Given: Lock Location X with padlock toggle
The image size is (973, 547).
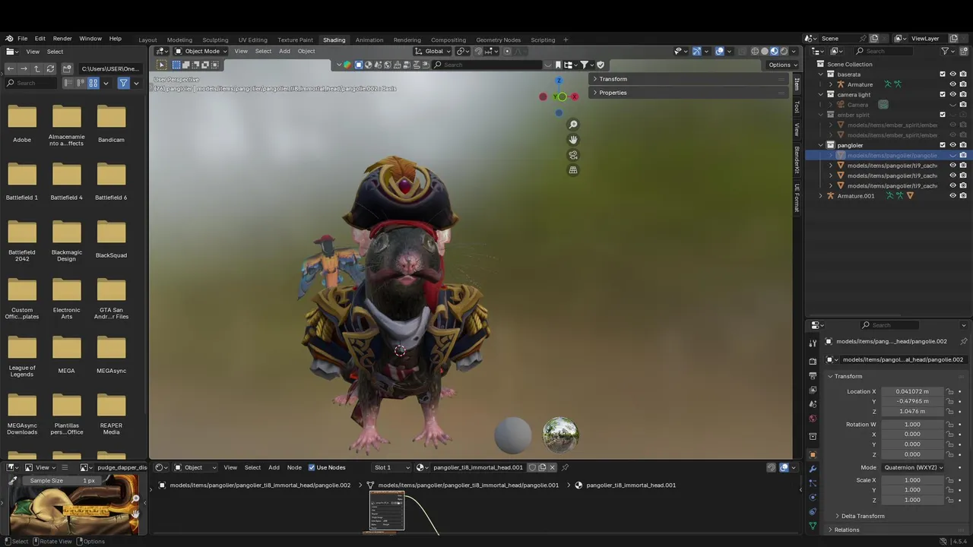Looking at the screenshot, I should [949, 391].
